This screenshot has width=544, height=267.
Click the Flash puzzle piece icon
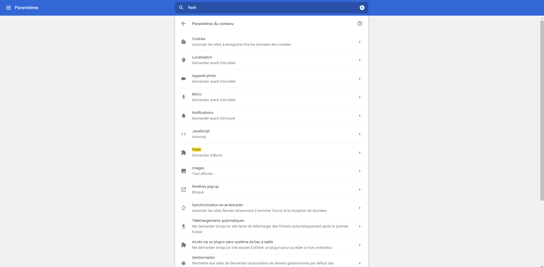tap(184, 153)
